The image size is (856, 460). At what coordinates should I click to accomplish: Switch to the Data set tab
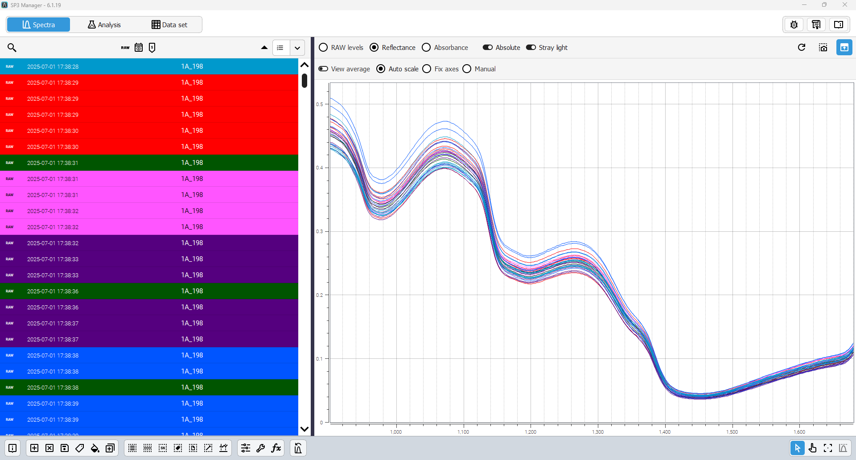pyautogui.click(x=169, y=25)
